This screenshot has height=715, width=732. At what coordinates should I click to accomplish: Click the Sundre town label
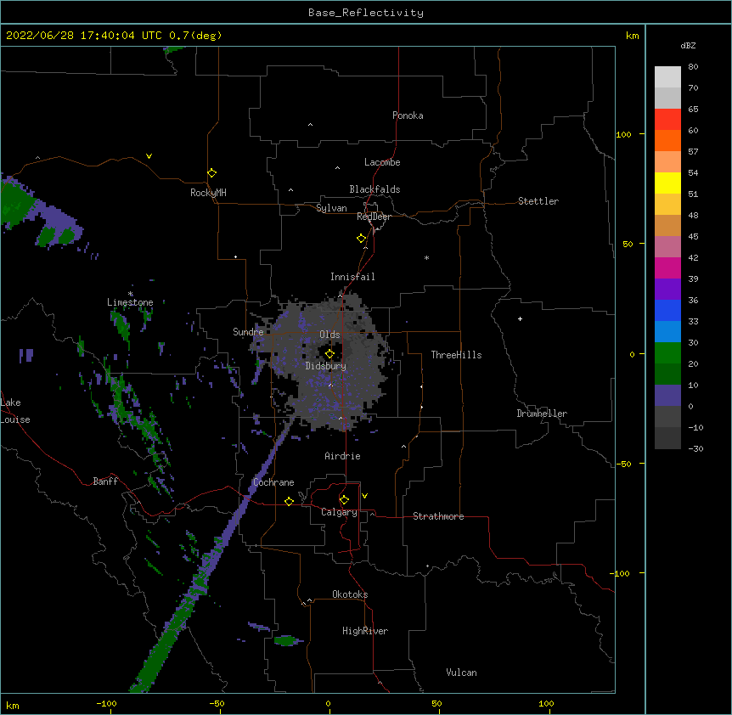click(x=248, y=332)
